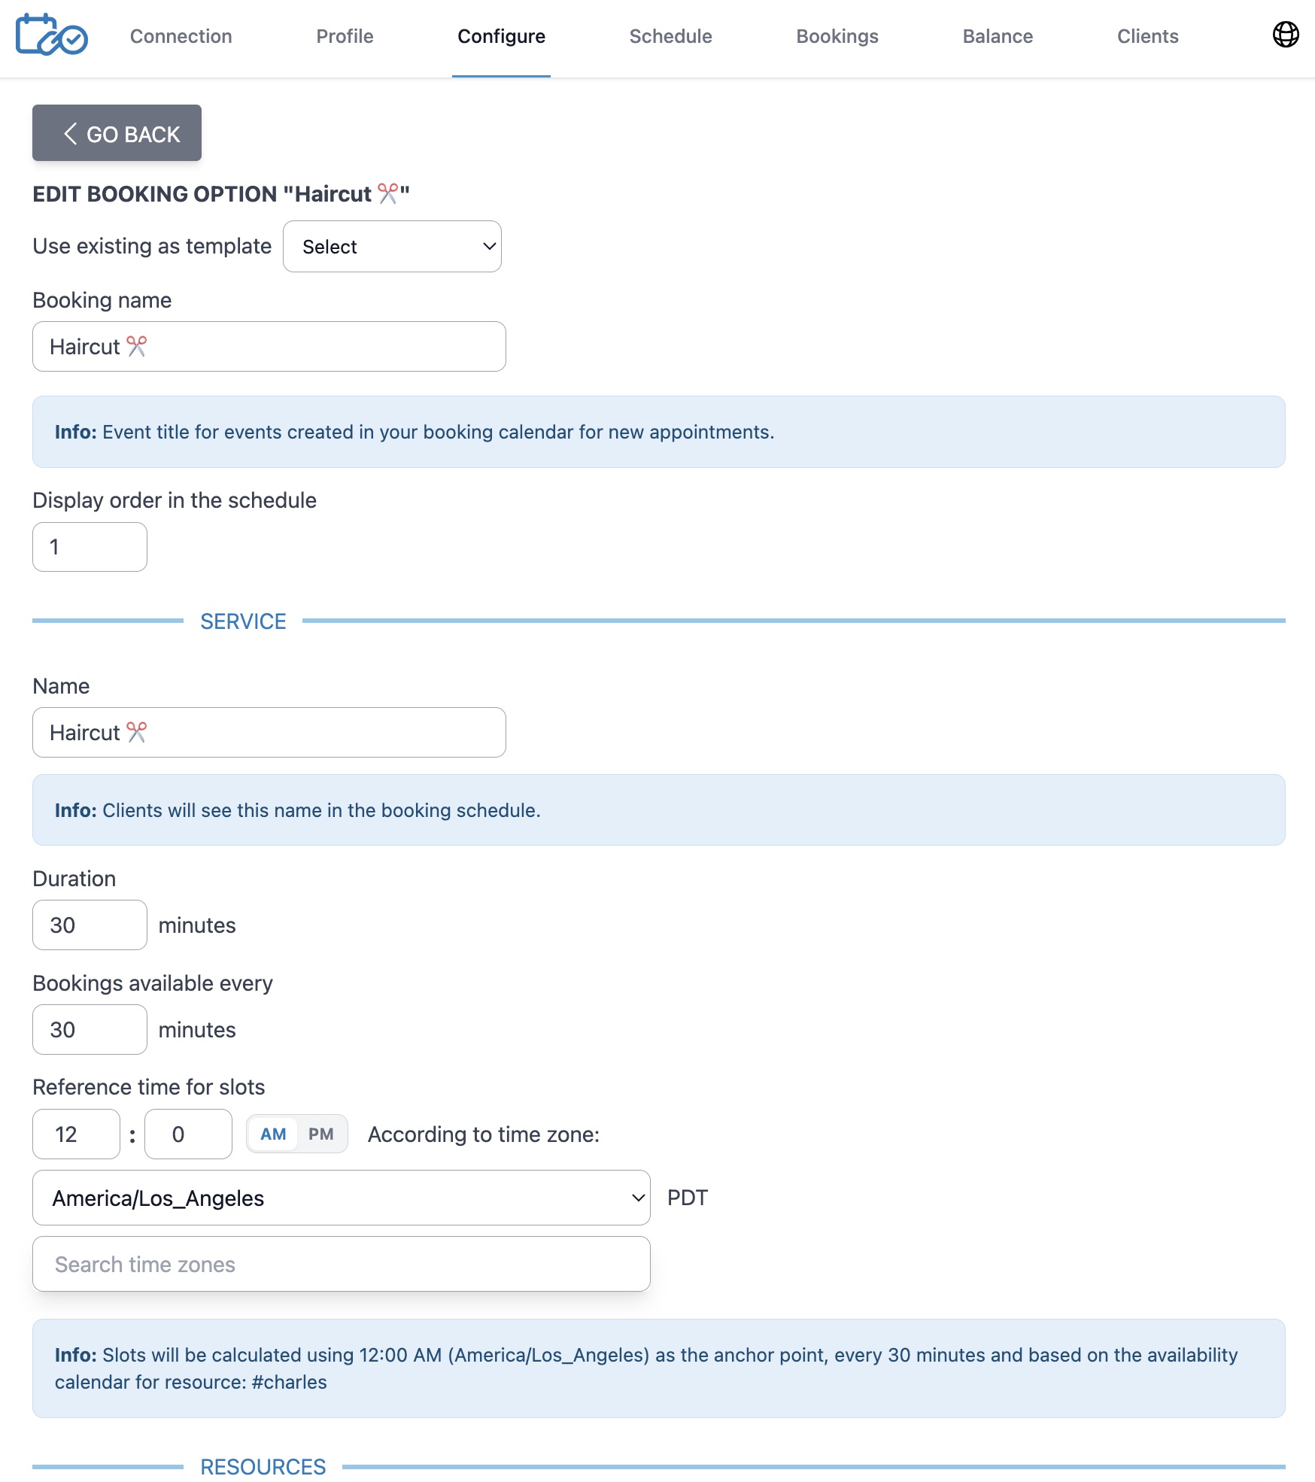Image resolution: width=1315 pixels, height=1482 pixels.
Task: Click the GO BACK button
Action: pyautogui.click(x=117, y=133)
